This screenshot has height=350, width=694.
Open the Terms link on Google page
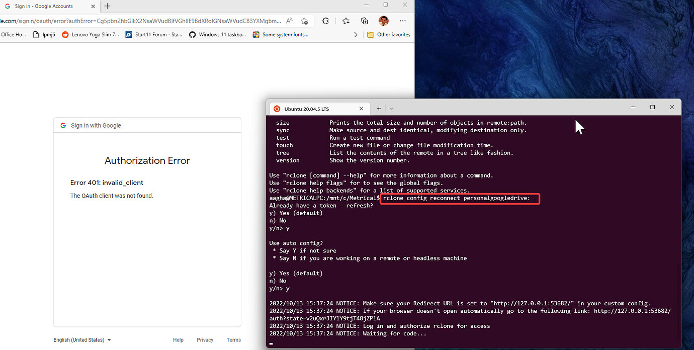tap(234, 340)
